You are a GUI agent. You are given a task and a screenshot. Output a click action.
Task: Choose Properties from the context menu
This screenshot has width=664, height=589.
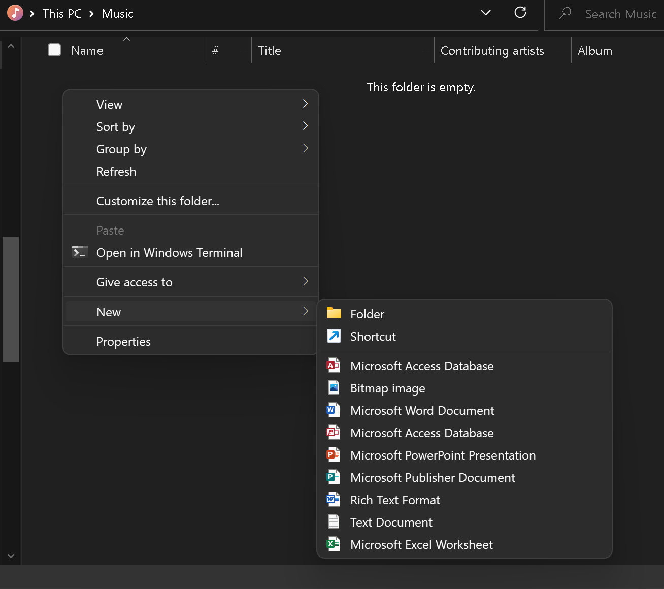(123, 342)
